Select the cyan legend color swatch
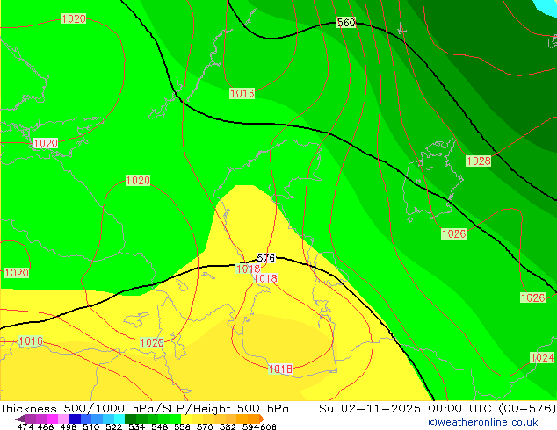The height and width of the screenshot is (430, 557). click(119, 419)
